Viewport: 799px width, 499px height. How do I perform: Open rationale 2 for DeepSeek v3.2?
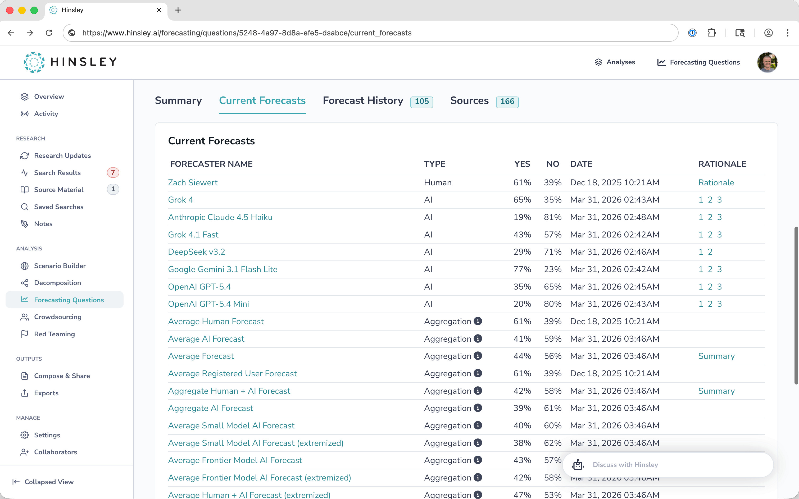coord(710,252)
